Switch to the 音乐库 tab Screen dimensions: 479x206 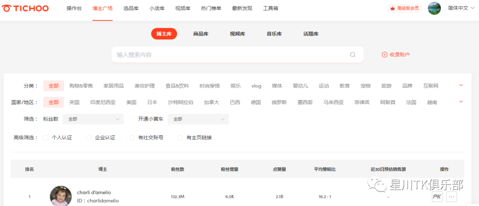tap(275, 34)
